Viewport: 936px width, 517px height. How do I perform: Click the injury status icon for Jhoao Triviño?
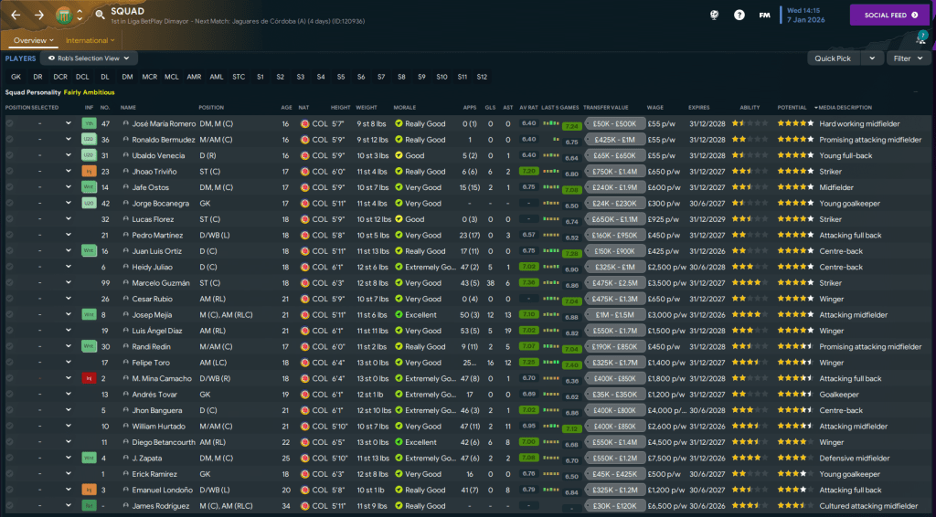[89, 171]
